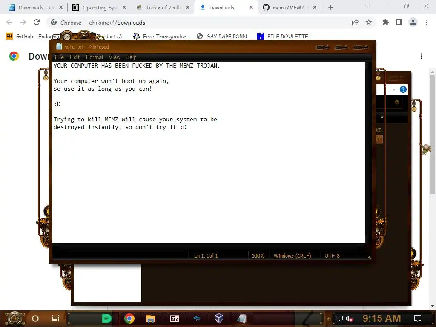Bookmark this page with the star icon
The height and width of the screenshot is (327, 436).
369,22
